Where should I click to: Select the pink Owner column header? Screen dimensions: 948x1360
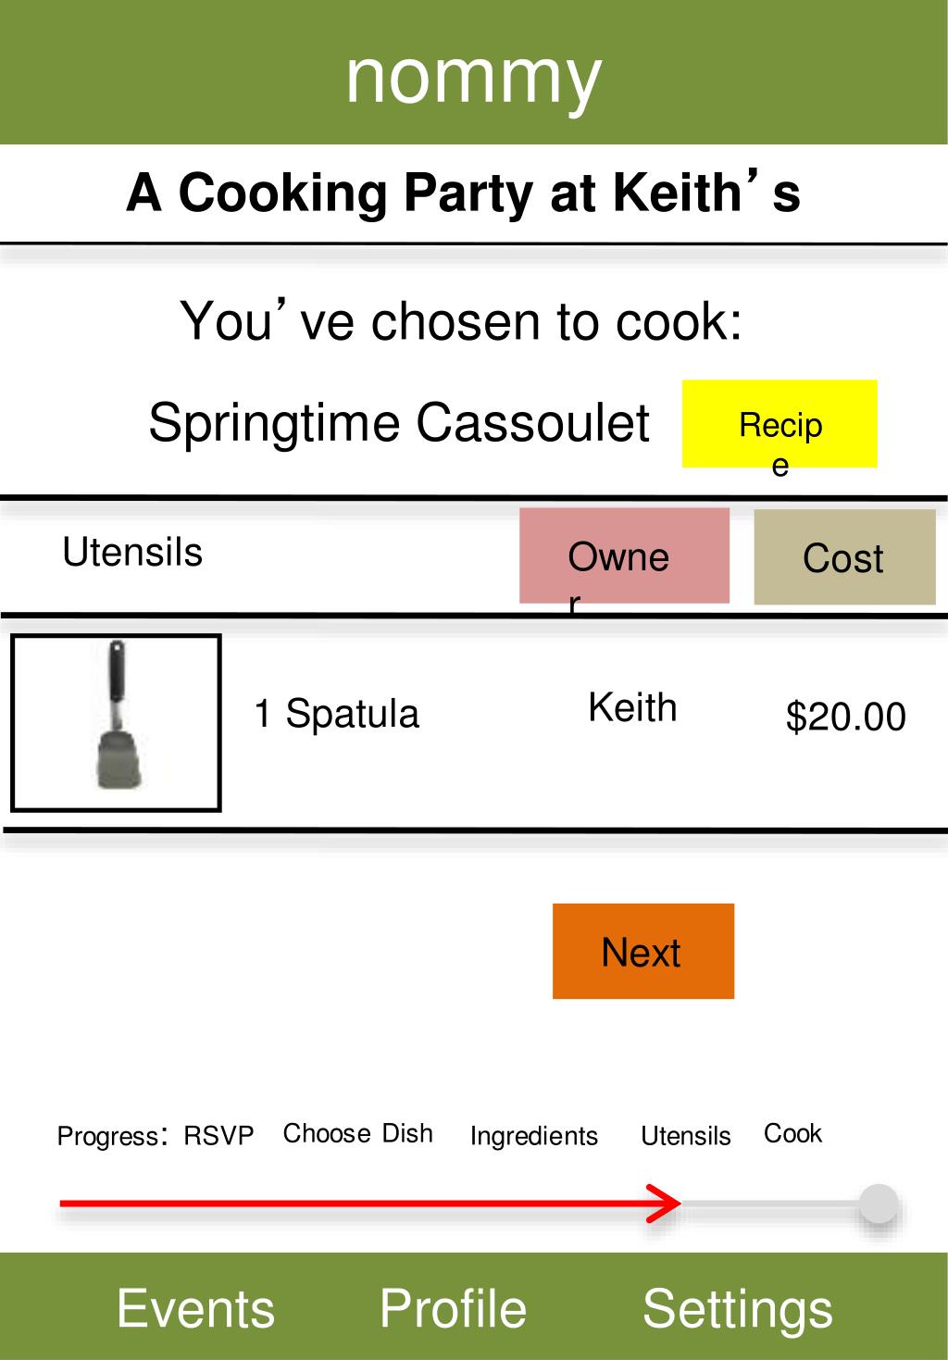[624, 555]
